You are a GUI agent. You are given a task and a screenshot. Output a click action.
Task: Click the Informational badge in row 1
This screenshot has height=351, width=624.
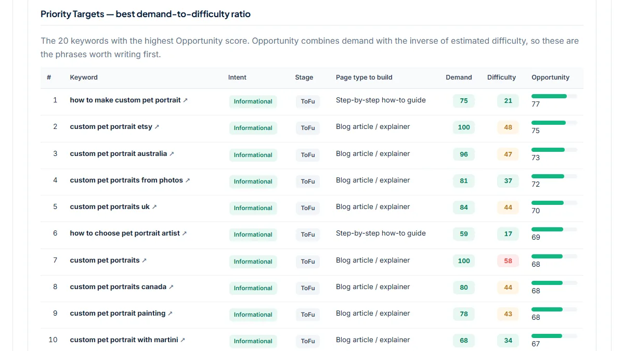pyautogui.click(x=253, y=101)
